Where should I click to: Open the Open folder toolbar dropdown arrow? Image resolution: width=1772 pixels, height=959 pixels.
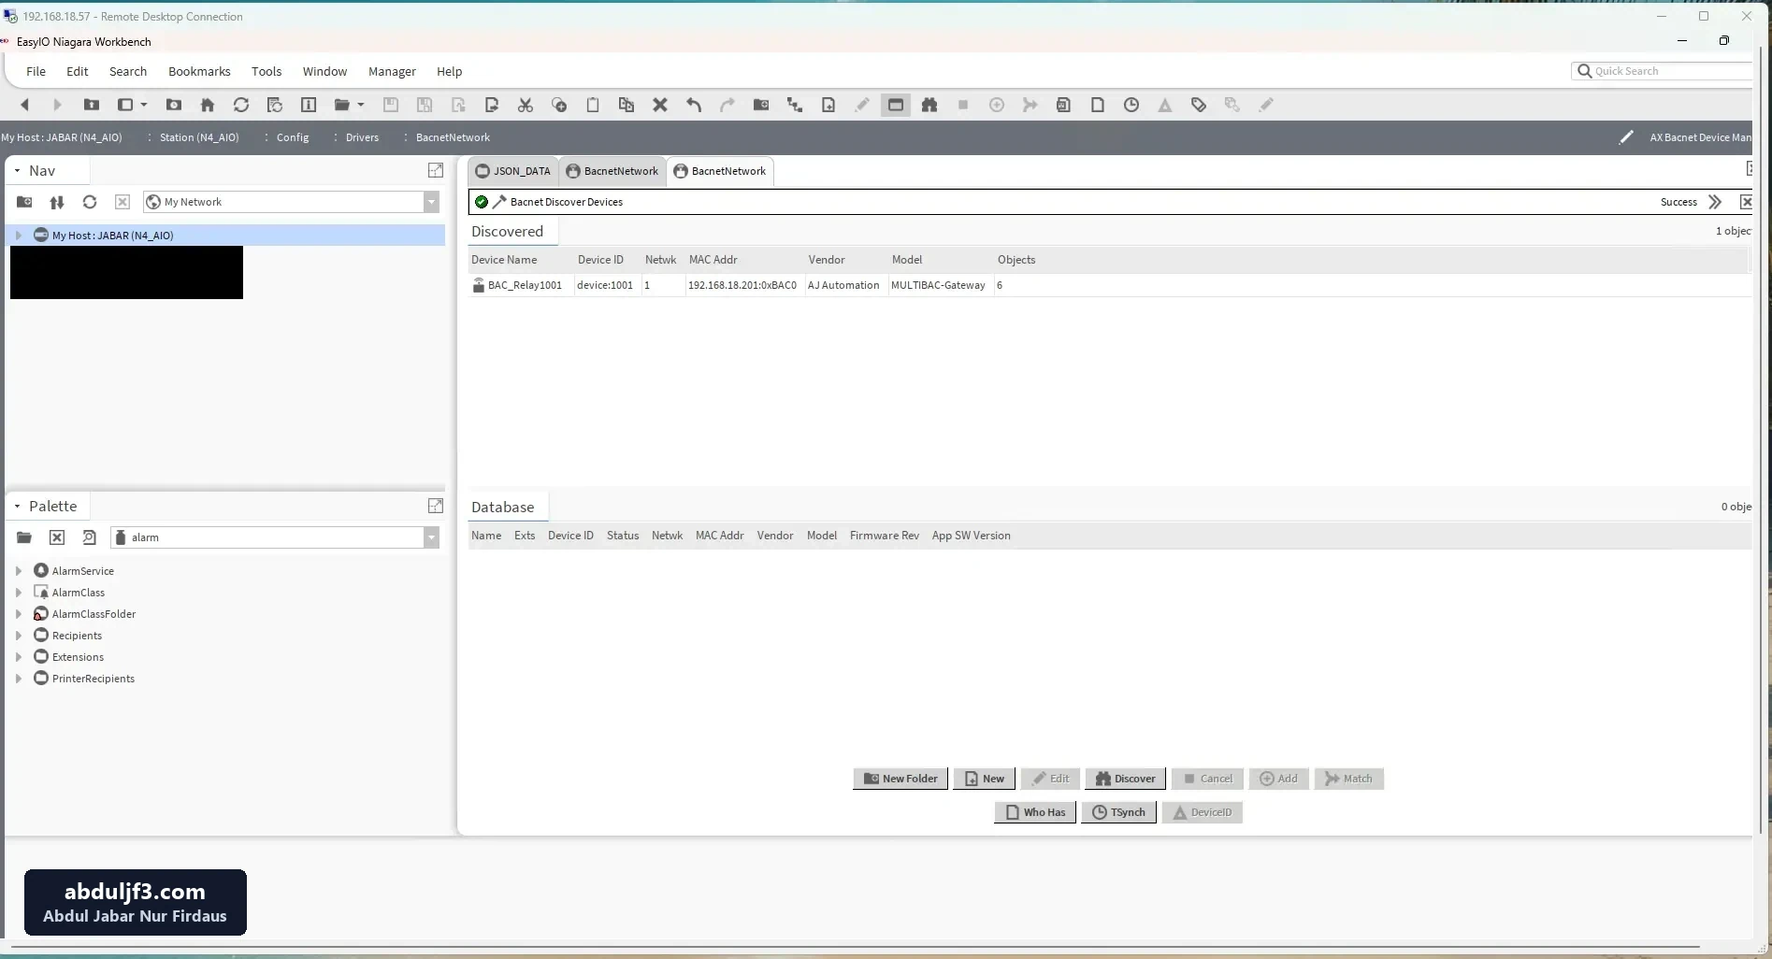point(361,105)
